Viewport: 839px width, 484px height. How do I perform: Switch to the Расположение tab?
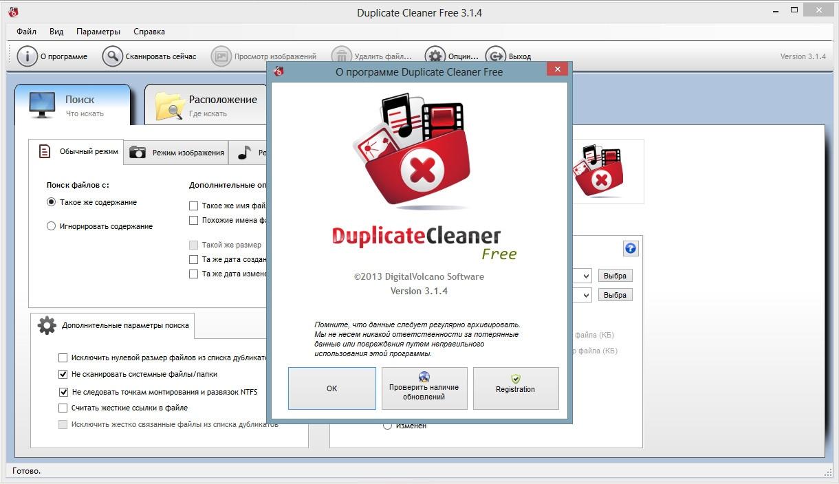[x=206, y=105]
